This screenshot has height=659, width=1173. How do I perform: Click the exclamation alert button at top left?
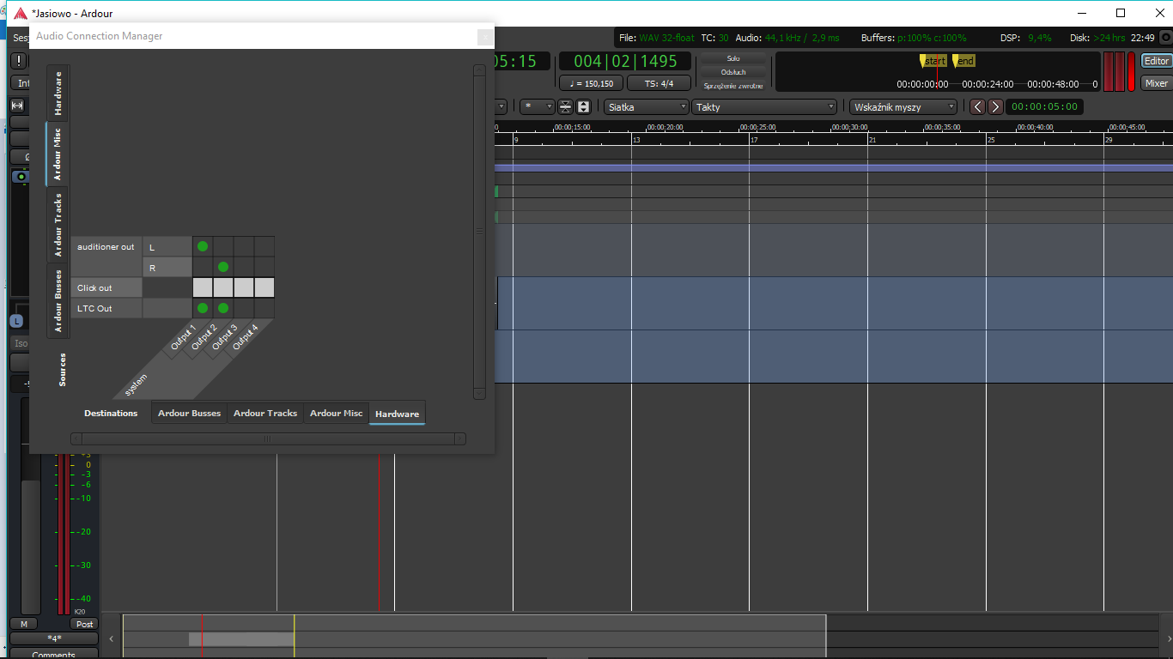tap(19, 61)
